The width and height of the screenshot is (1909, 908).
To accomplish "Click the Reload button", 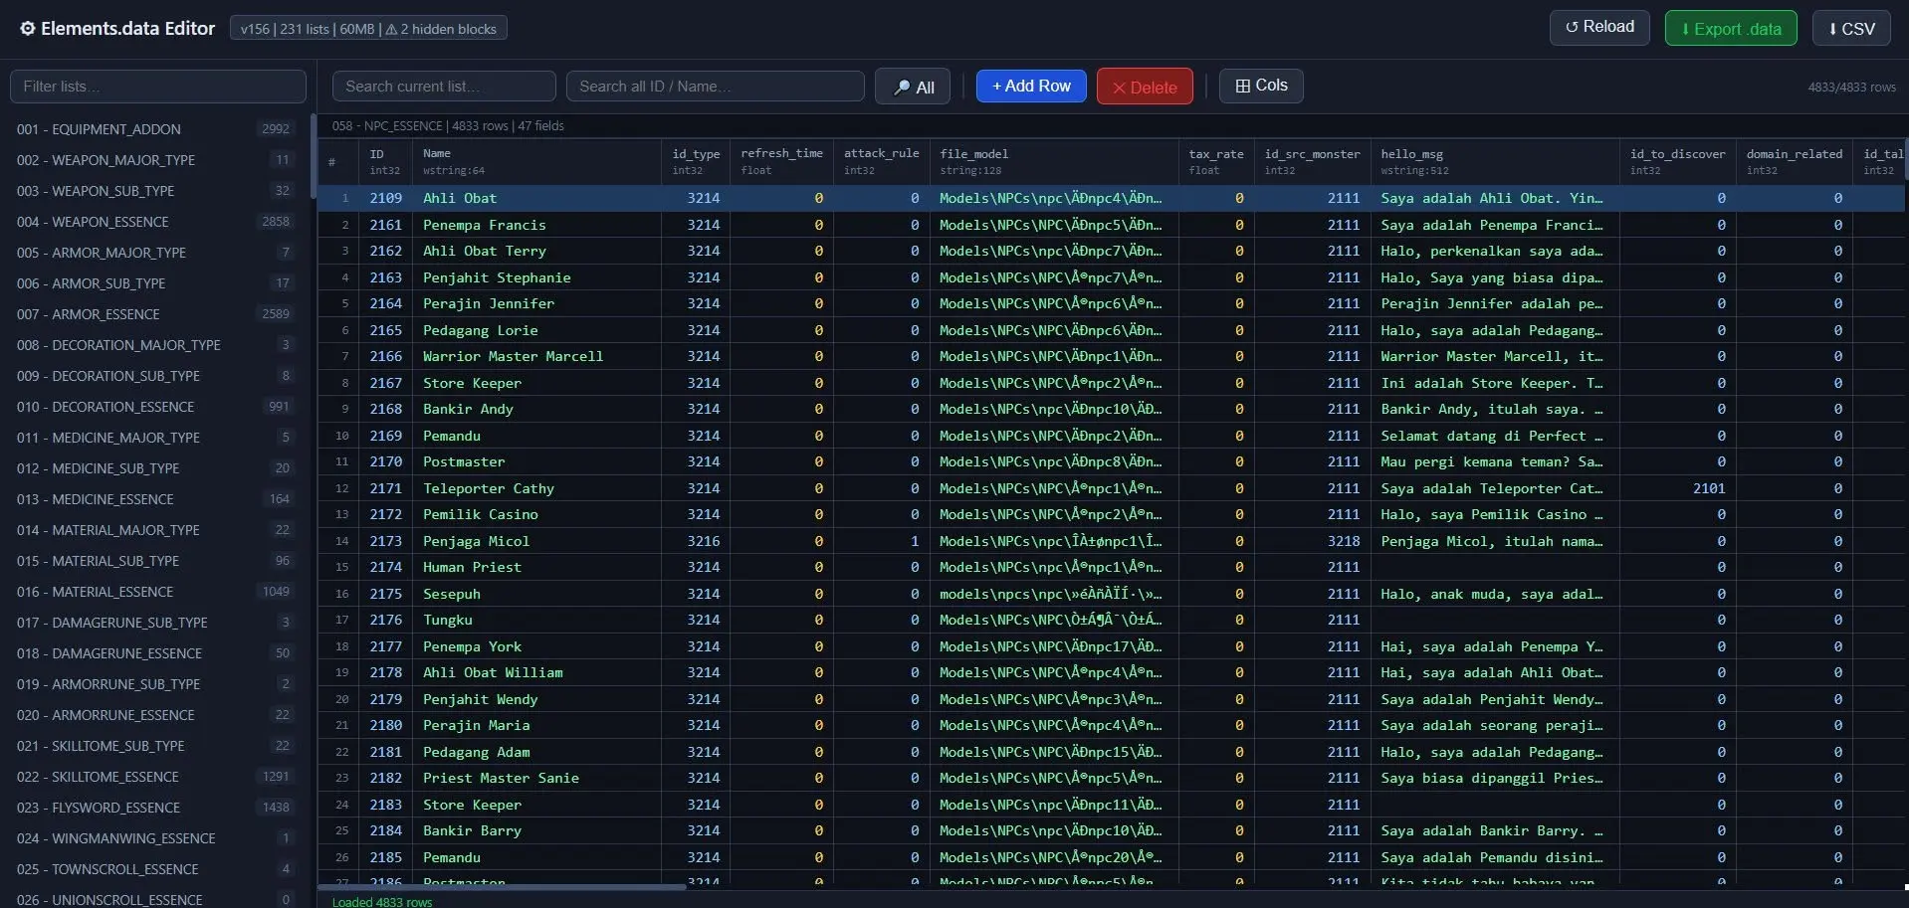I will (1598, 28).
